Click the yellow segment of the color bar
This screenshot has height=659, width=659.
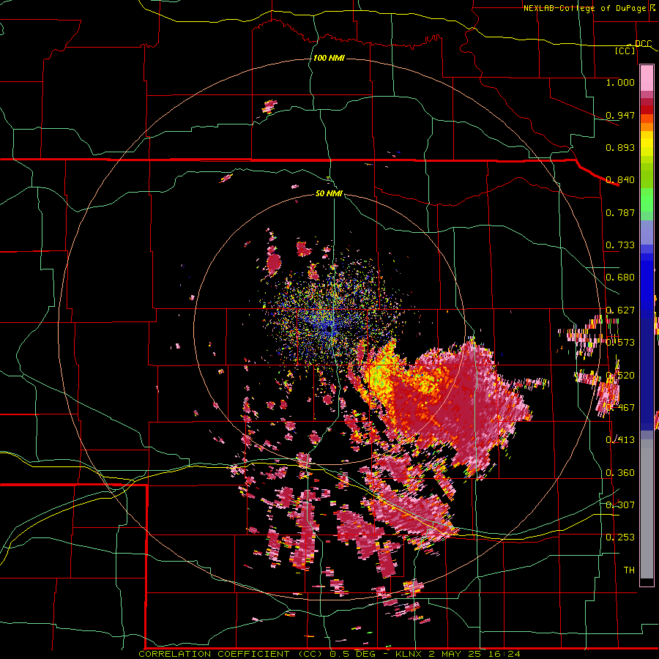pyautogui.click(x=647, y=144)
